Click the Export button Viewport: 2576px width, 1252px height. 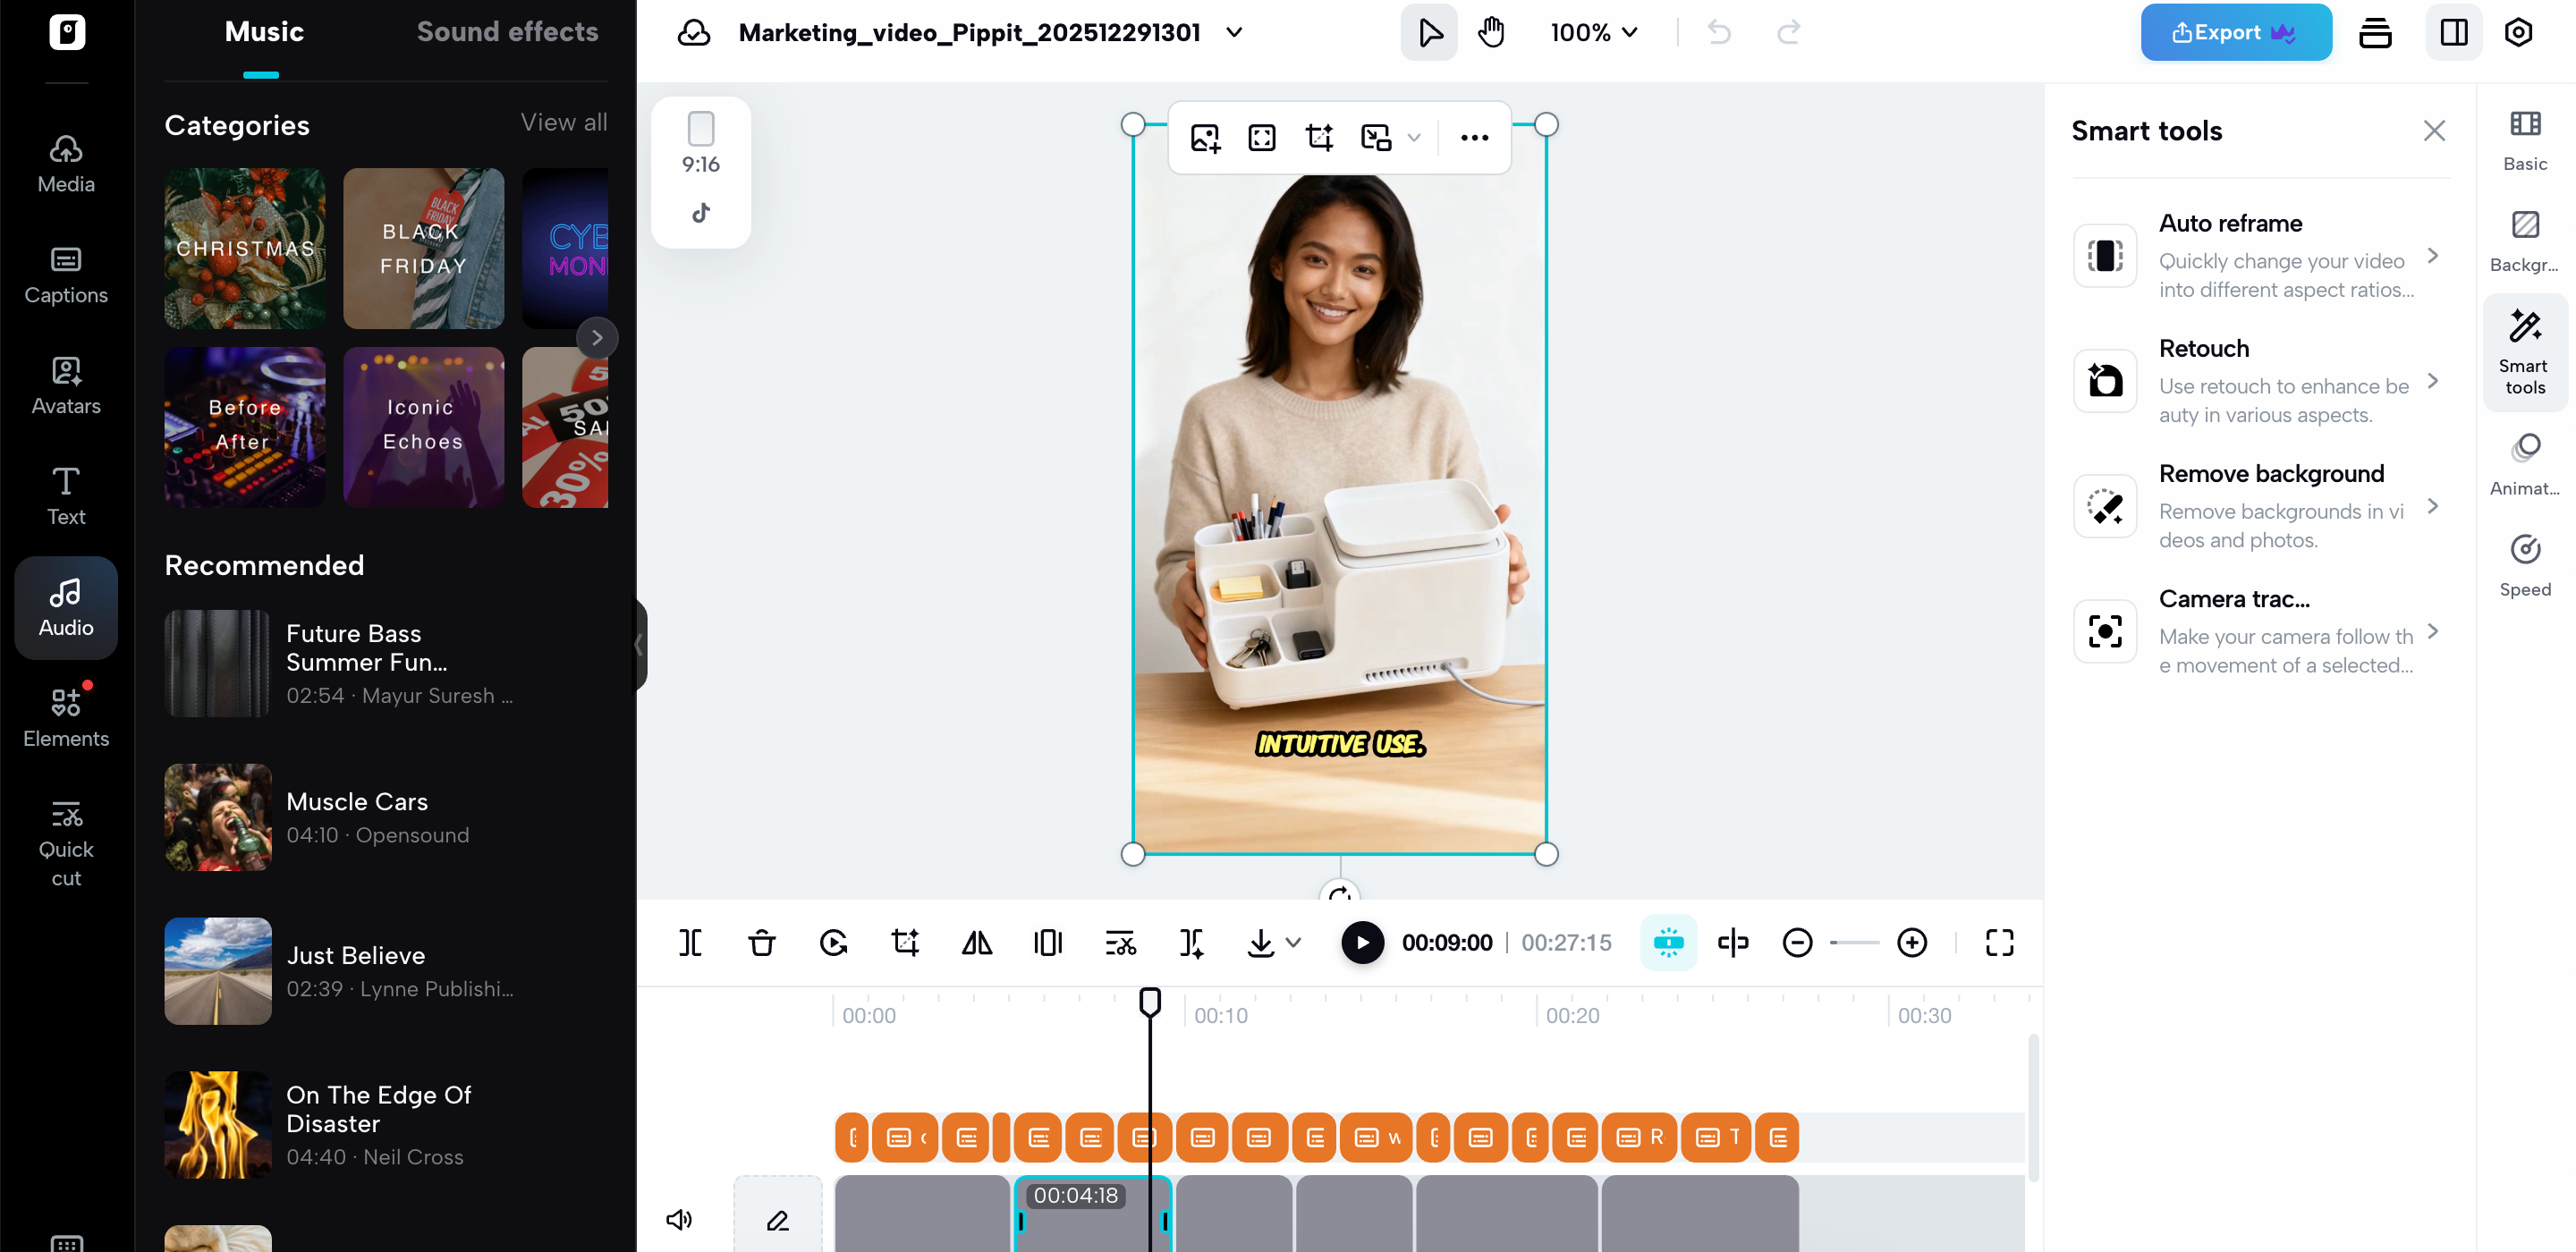[2236, 31]
